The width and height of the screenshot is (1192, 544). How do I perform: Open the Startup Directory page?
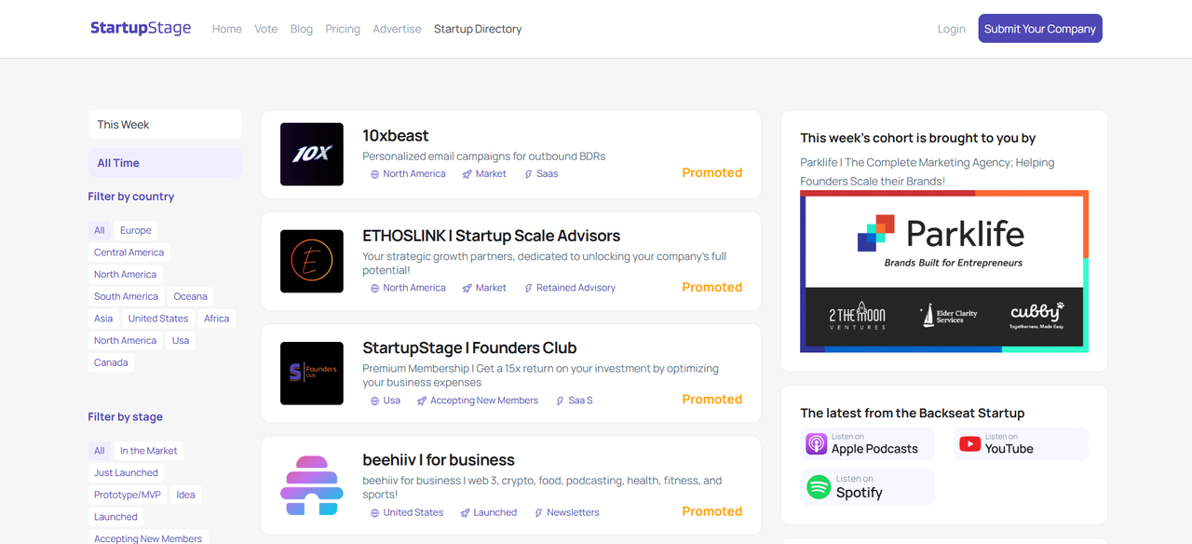pos(478,29)
